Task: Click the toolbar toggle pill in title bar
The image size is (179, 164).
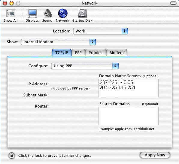Action: point(173,3)
